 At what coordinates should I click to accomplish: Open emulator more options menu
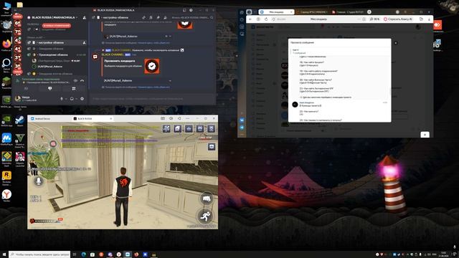187,118
